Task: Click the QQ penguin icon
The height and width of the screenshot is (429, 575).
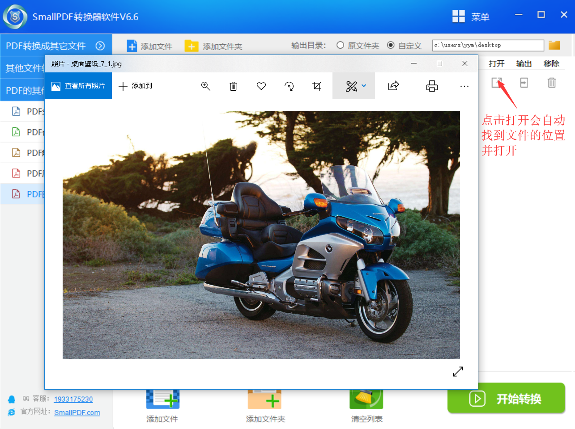Action: (x=12, y=399)
